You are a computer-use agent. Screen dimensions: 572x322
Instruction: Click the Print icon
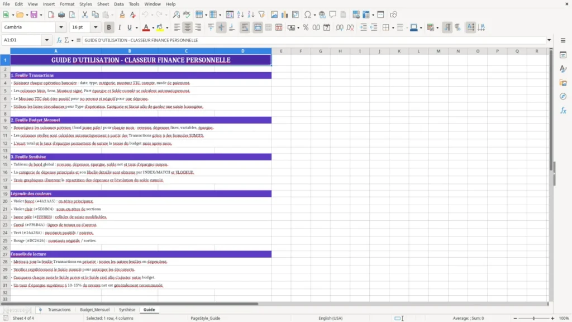[x=61, y=15]
